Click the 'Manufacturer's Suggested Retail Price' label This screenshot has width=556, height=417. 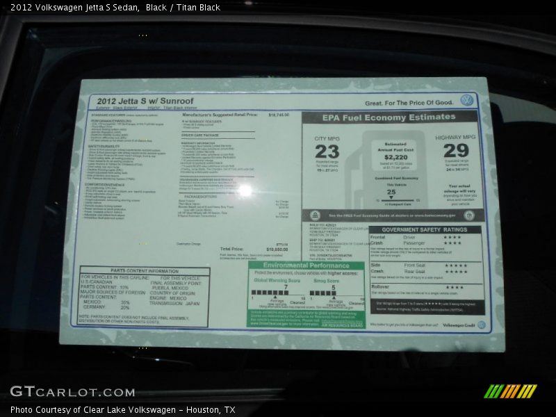(x=220, y=115)
